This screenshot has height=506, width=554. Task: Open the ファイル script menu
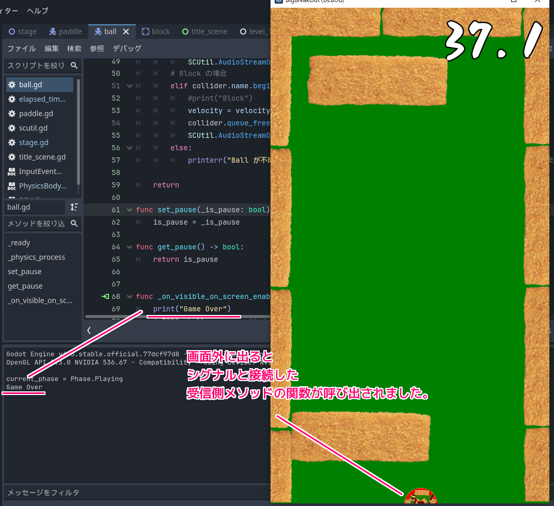point(22,49)
